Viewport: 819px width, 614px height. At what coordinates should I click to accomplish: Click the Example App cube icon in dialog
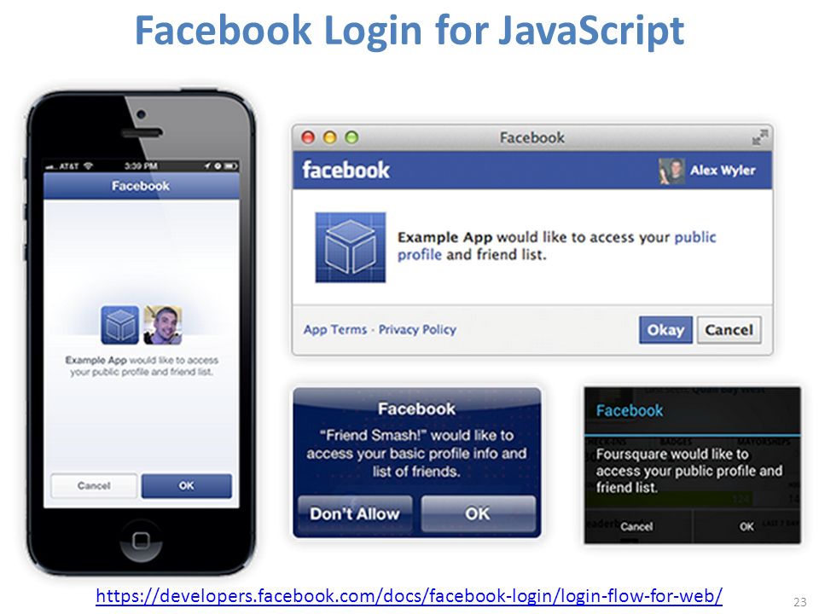click(x=351, y=247)
